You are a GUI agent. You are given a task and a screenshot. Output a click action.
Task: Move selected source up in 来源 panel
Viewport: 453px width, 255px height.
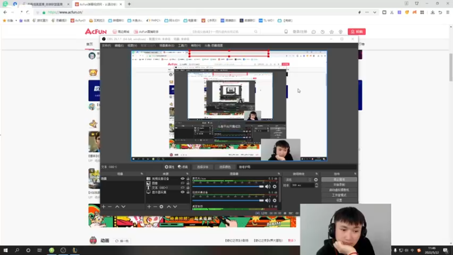tap(169, 207)
